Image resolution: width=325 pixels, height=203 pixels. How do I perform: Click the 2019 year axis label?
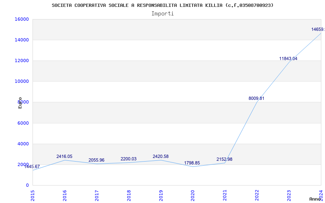click(160, 196)
